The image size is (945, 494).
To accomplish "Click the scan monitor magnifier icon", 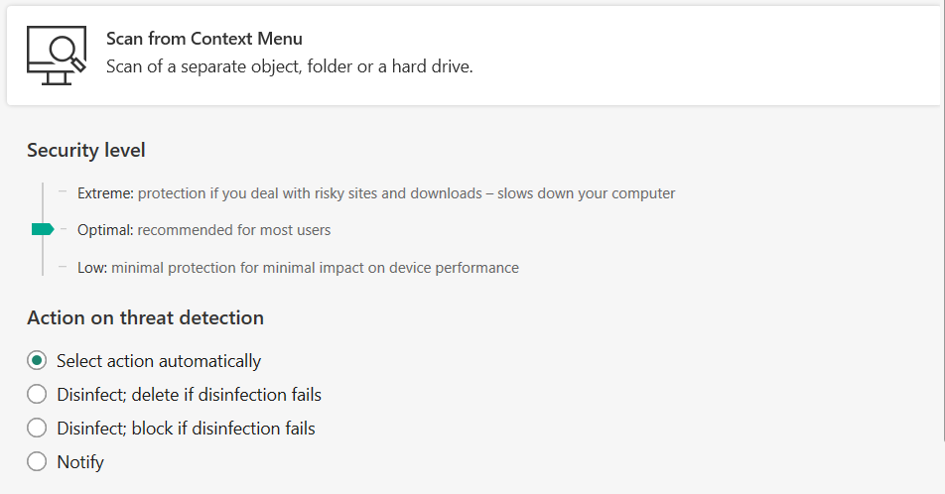I will pyautogui.click(x=55, y=54).
